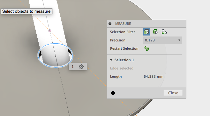
Task: Click the Precision dropdown arrow
Action: (x=179, y=40)
